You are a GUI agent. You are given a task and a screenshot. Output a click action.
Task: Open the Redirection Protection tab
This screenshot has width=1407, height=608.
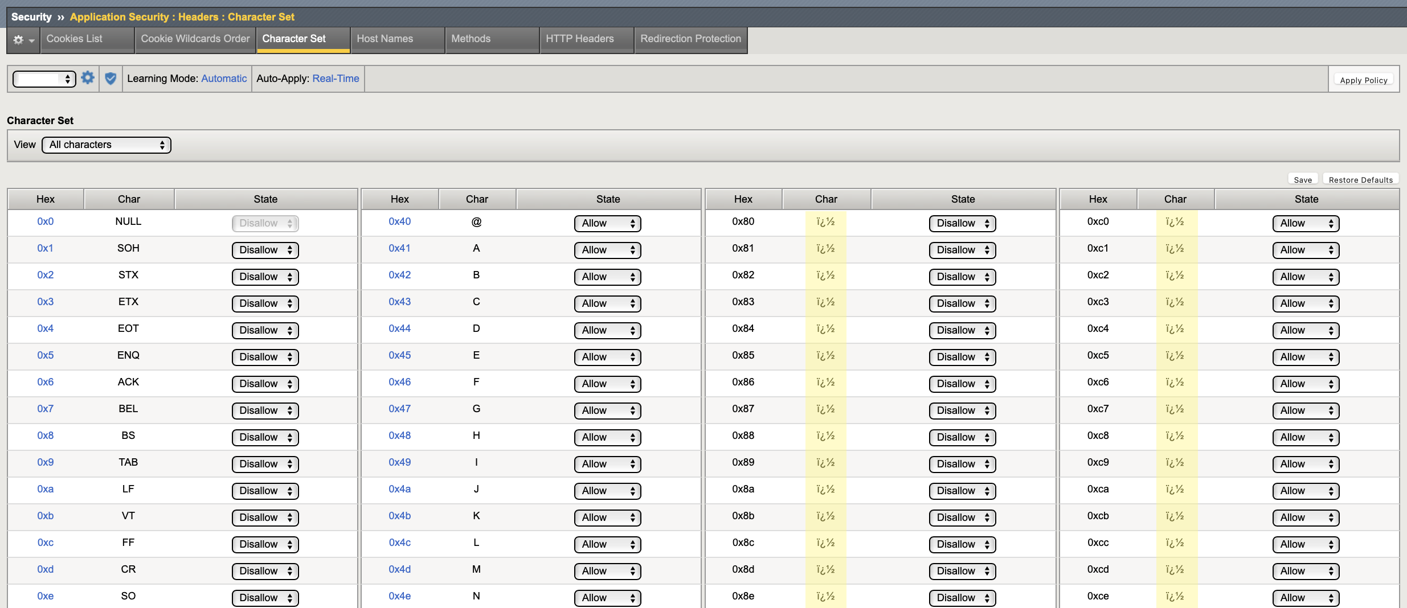(690, 39)
